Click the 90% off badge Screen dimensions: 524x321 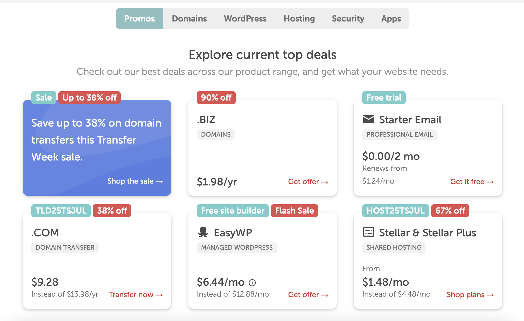(216, 98)
